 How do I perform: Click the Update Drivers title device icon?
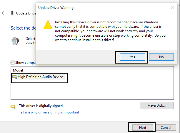tap(12, 13)
